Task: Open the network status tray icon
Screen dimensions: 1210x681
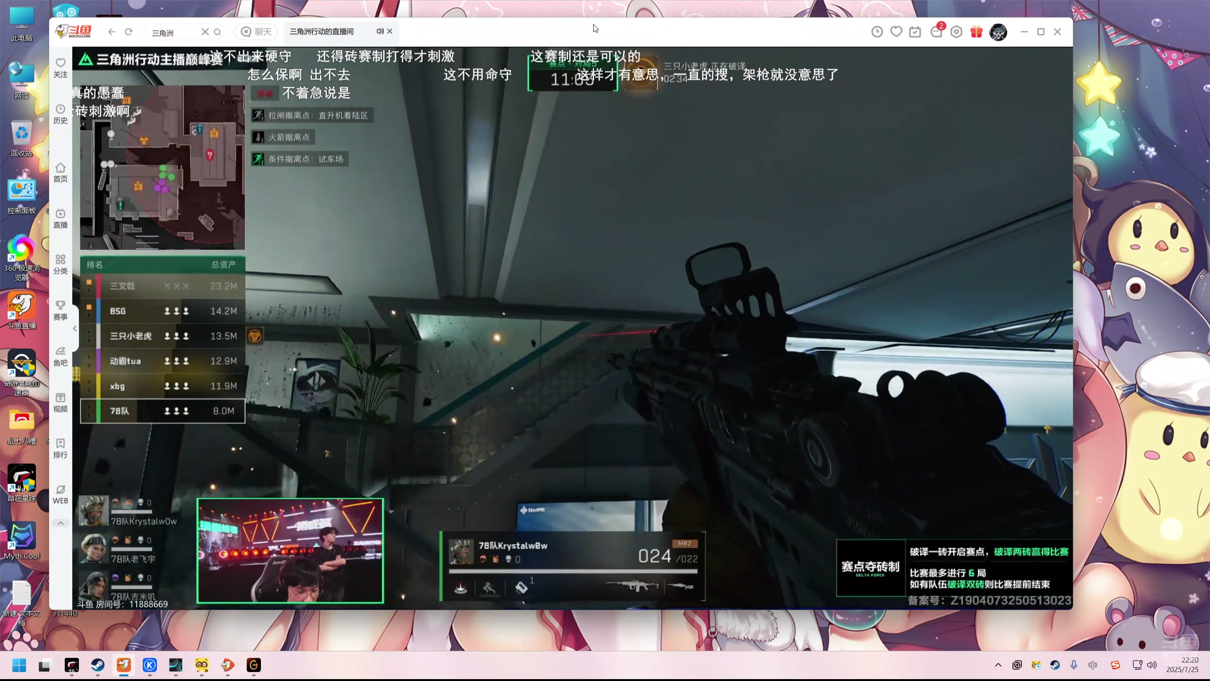Action: point(1137,665)
